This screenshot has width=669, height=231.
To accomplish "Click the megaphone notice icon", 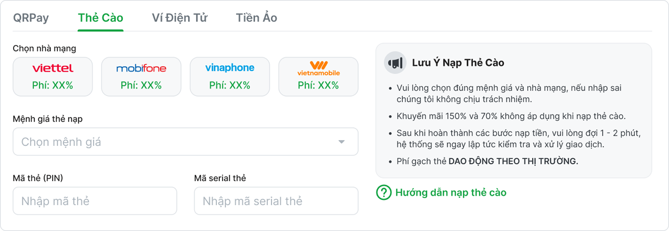I will coord(395,63).
